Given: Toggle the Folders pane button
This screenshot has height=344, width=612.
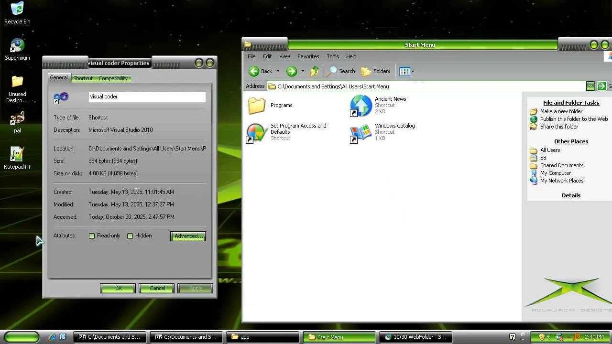Looking at the screenshot, I should (x=376, y=71).
